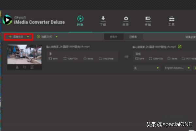Screen dimensions: 196x131
Task: Open the Transfer section icon
Action: (x=148, y=21)
